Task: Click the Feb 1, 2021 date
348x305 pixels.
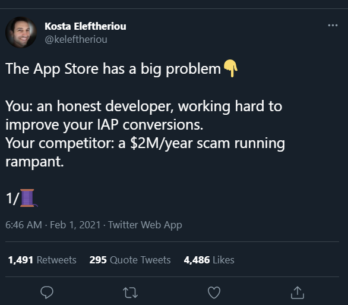Action: click(x=75, y=225)
